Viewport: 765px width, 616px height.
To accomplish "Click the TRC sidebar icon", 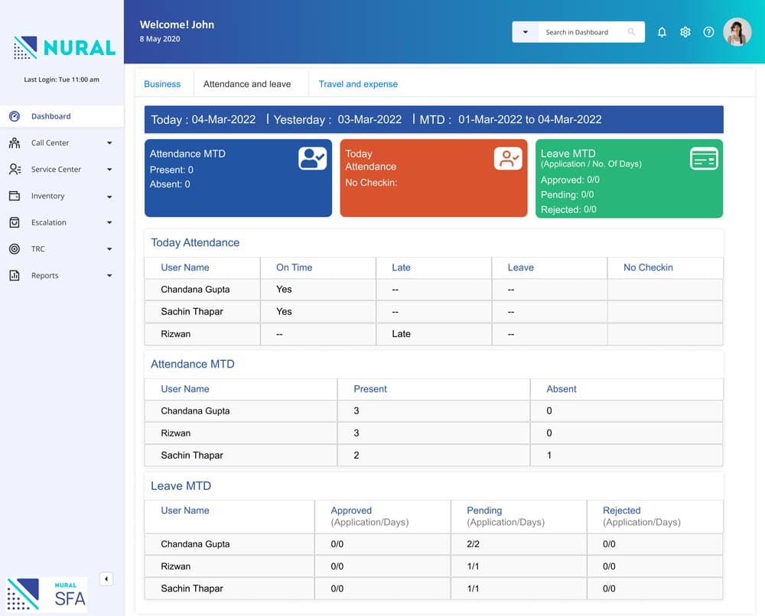I will pos(16,248).
